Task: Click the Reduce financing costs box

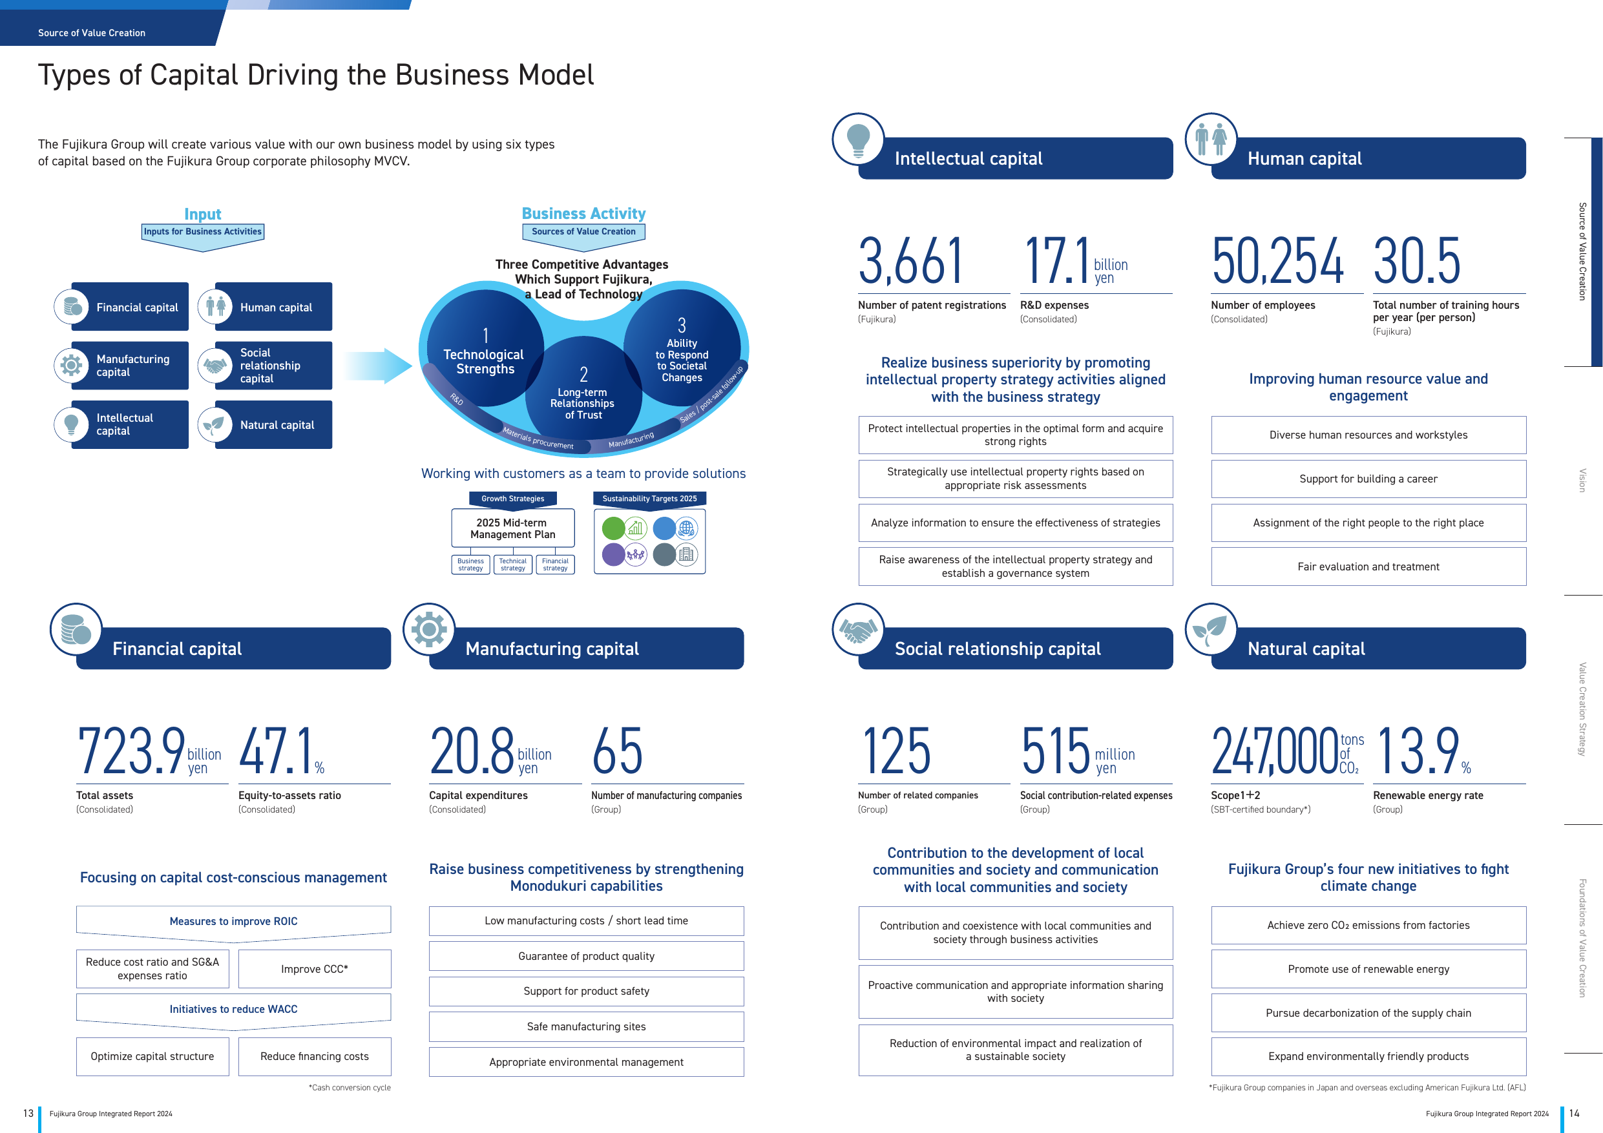Action: tap(314, 1056)
